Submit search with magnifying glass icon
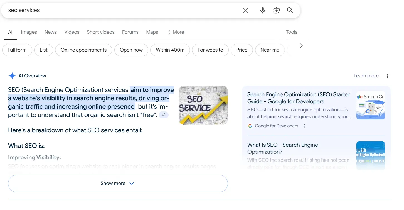This screenshot has width=404, height=210. pyautogui.click(x=290, y=10)
